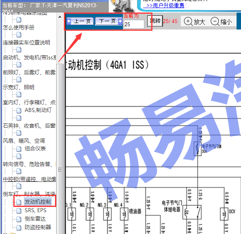Screen dimensions: 241x234
Task: Click page icon beside 倒车雷达
Action: click(x=19, y=219)
